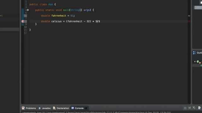Click the number 91 in code

point(72,16)
